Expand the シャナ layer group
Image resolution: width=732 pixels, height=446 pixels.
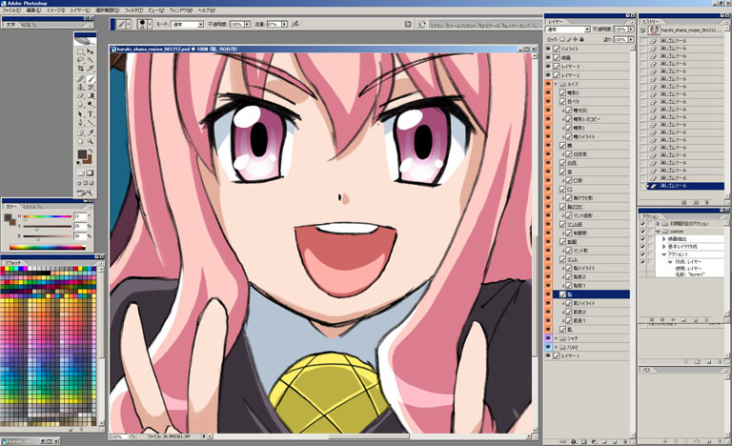point(556,338)
